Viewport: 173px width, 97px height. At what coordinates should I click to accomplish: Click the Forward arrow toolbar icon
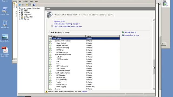point(23,5)
